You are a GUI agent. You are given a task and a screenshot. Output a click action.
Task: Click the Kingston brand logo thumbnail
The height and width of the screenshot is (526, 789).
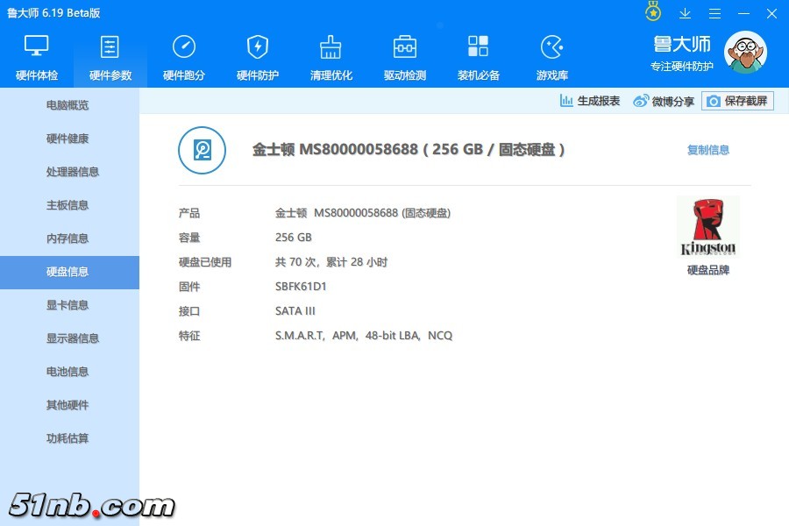point(708,226)
